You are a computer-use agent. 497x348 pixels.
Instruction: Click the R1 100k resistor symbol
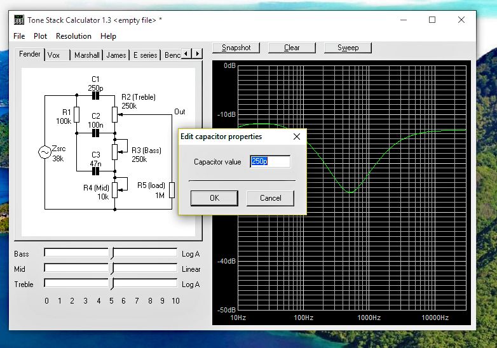click(x=76, y=114)
